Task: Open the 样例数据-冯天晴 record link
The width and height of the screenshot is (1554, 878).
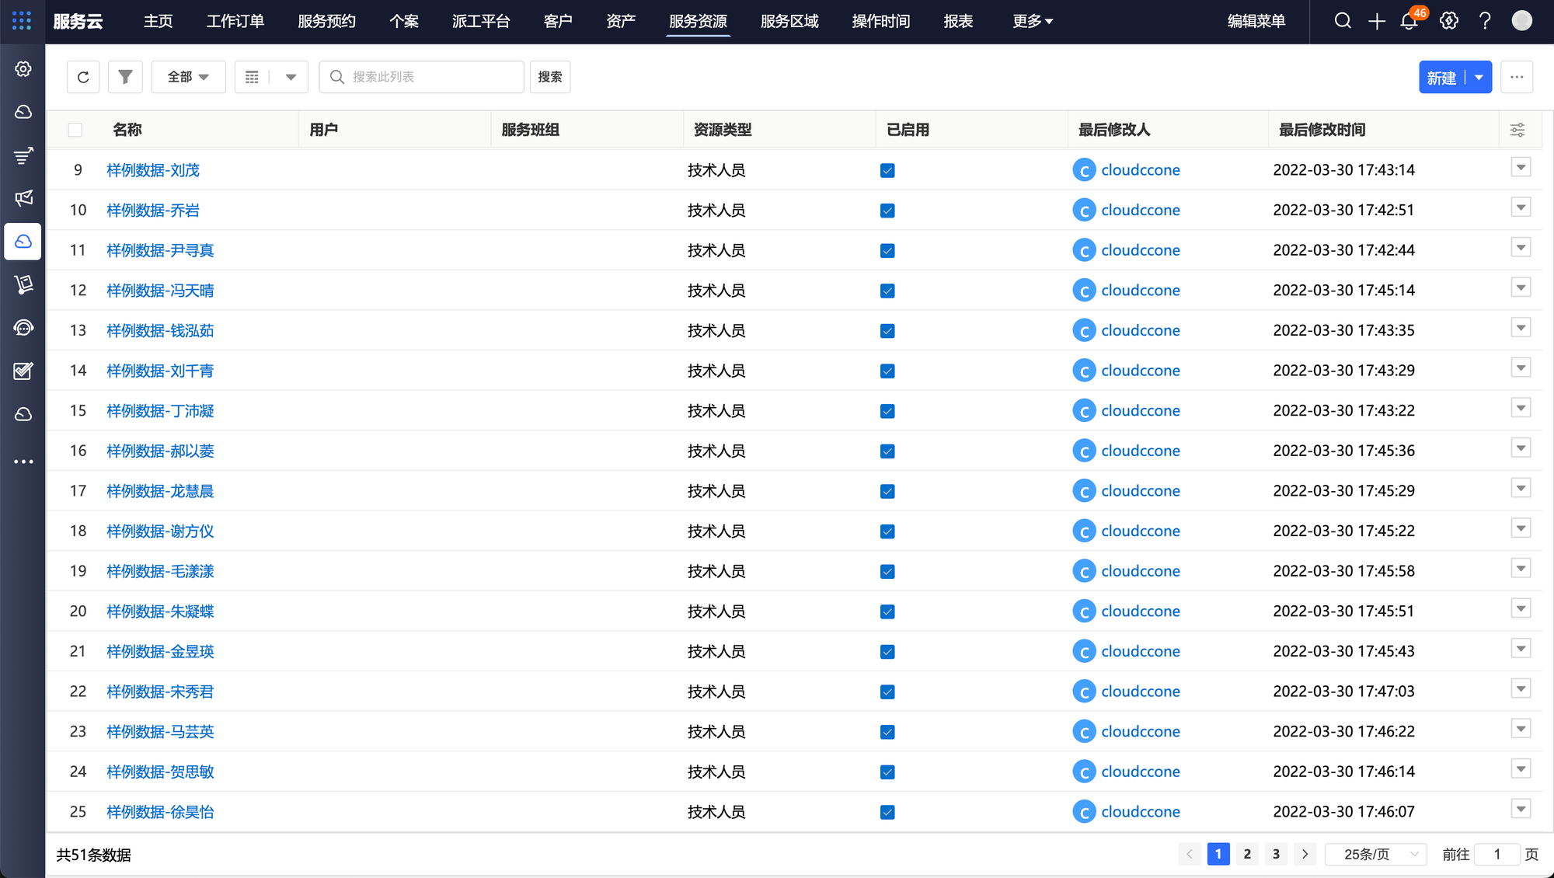Action: (160, 291)
